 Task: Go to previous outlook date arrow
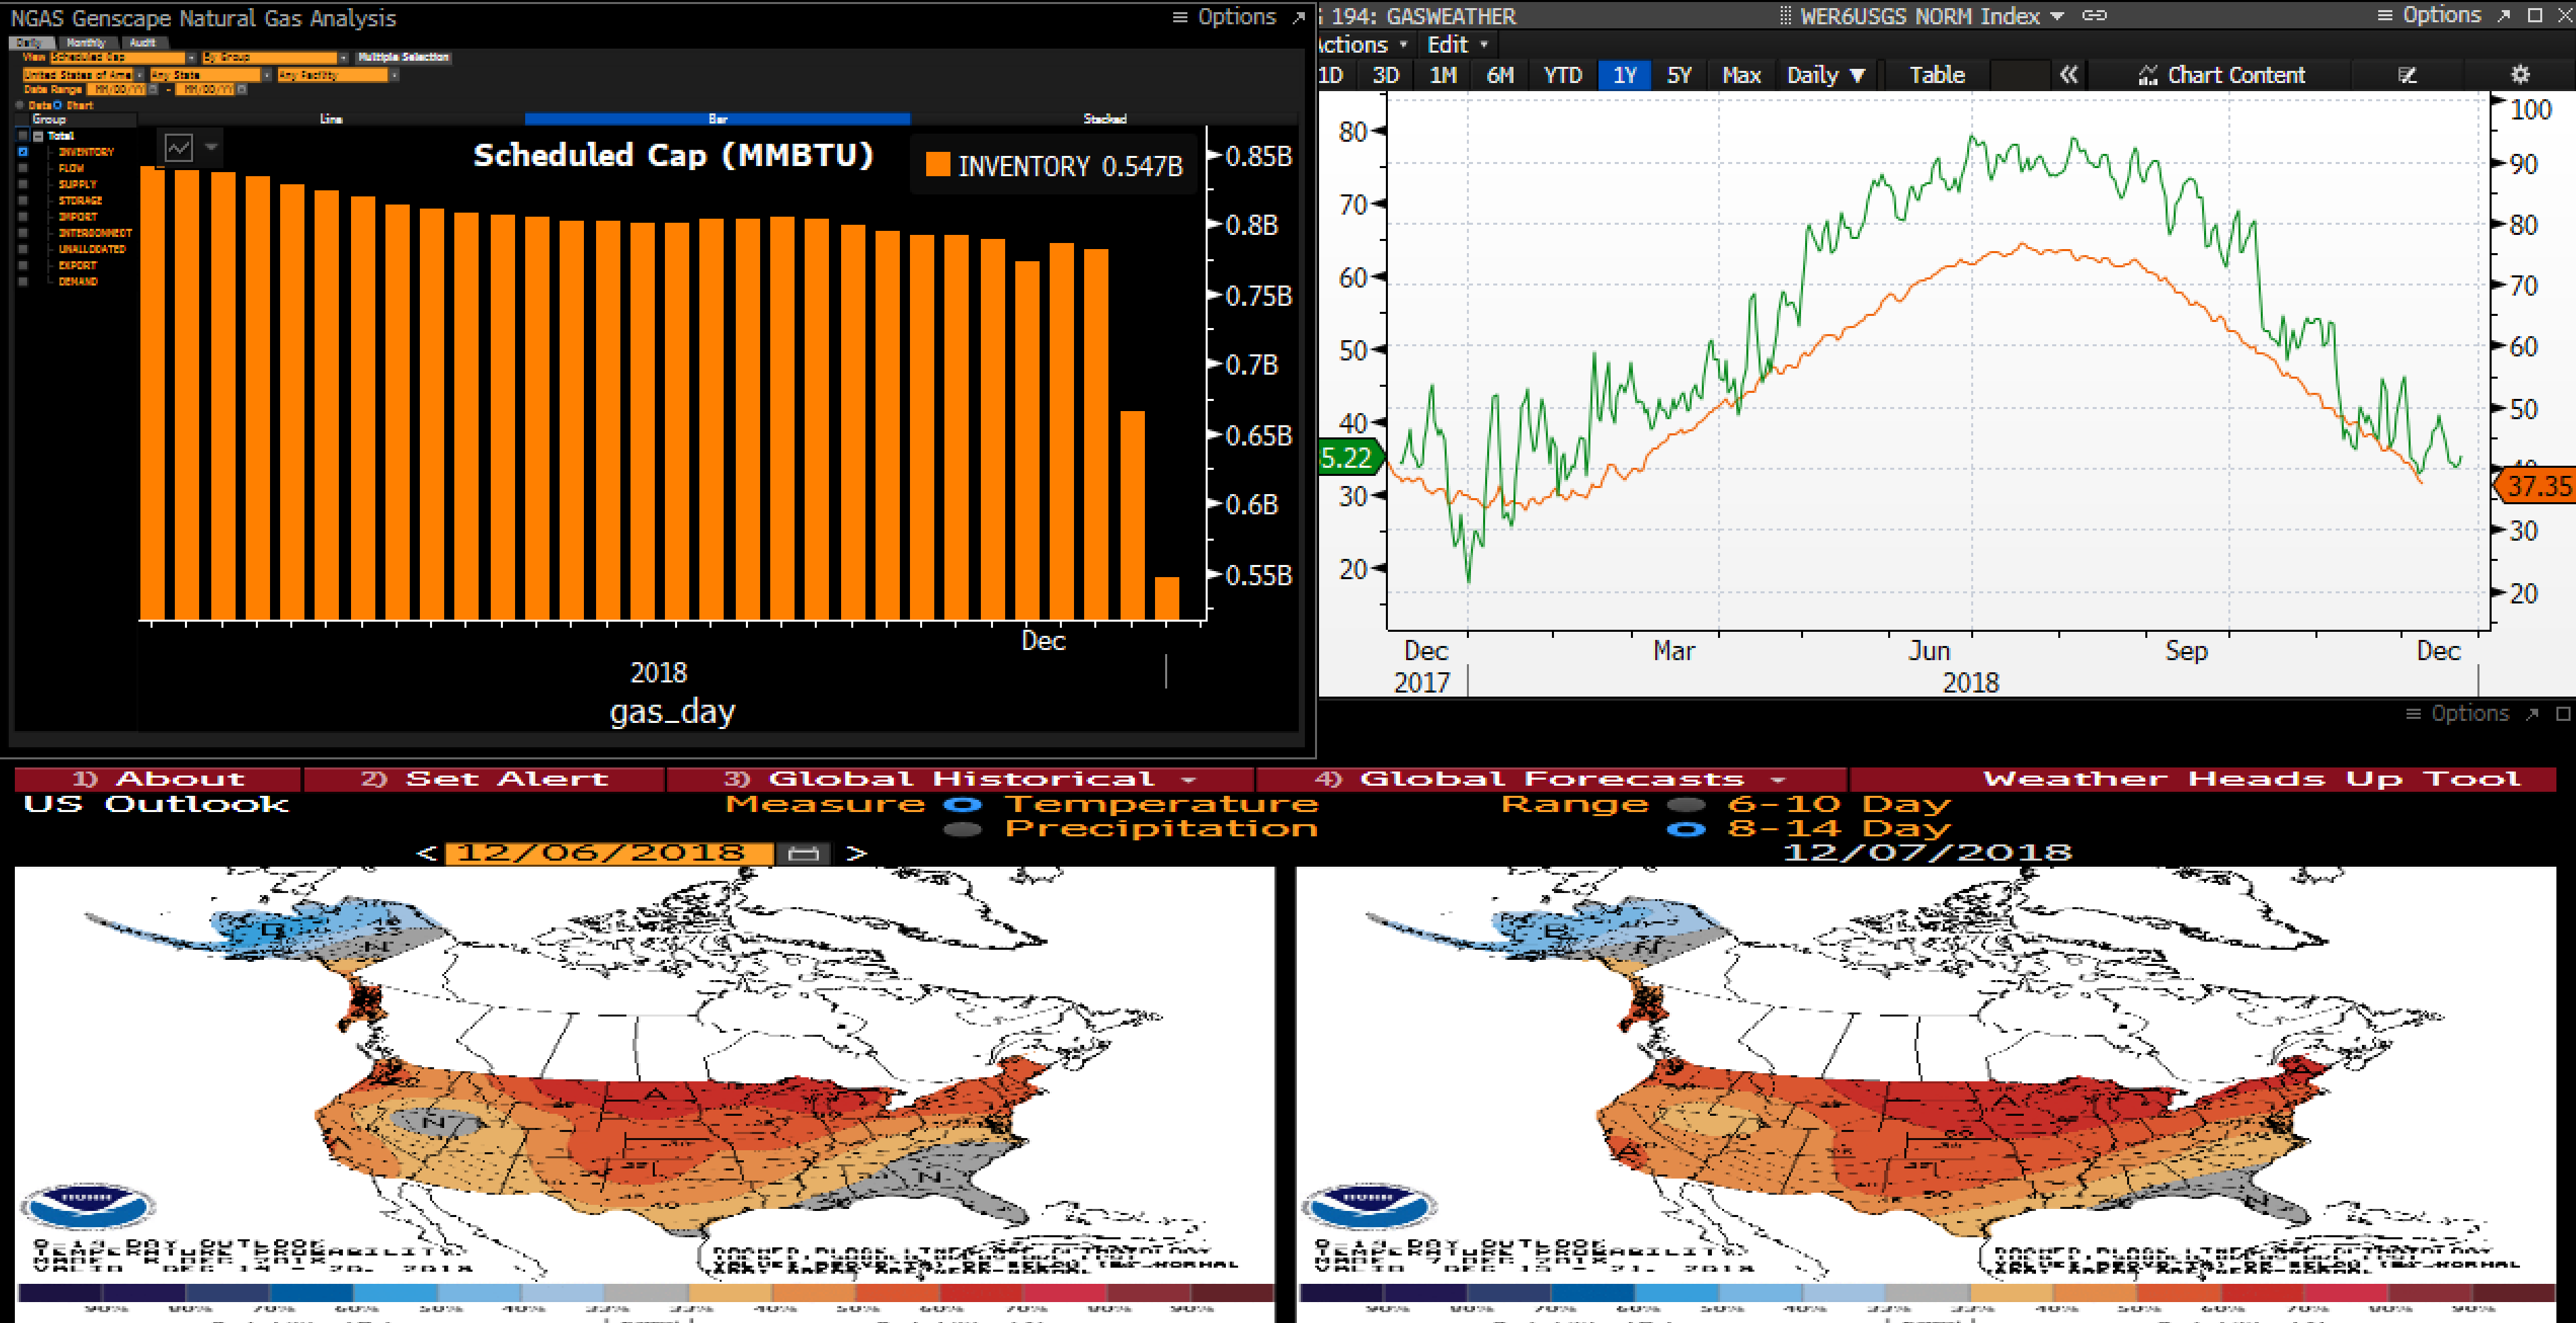pyautogui.click(x=427, y=853)
